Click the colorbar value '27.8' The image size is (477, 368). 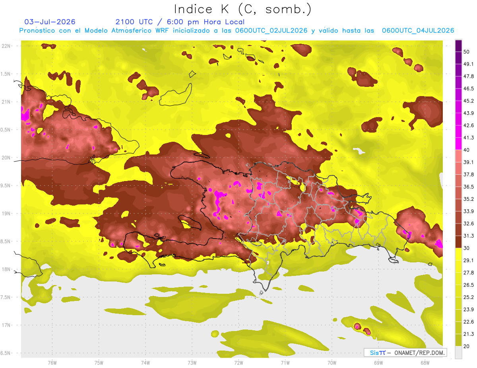(x=469, y=273)
